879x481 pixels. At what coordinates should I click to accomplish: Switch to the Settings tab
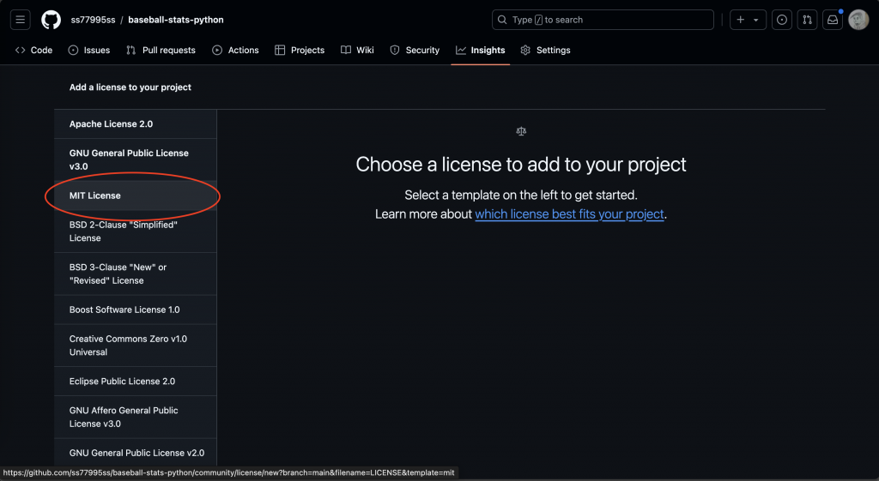(545, 50)
